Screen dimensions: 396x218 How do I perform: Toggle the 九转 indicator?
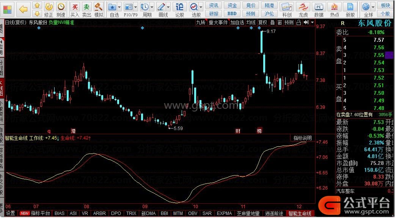coord(201,22)
